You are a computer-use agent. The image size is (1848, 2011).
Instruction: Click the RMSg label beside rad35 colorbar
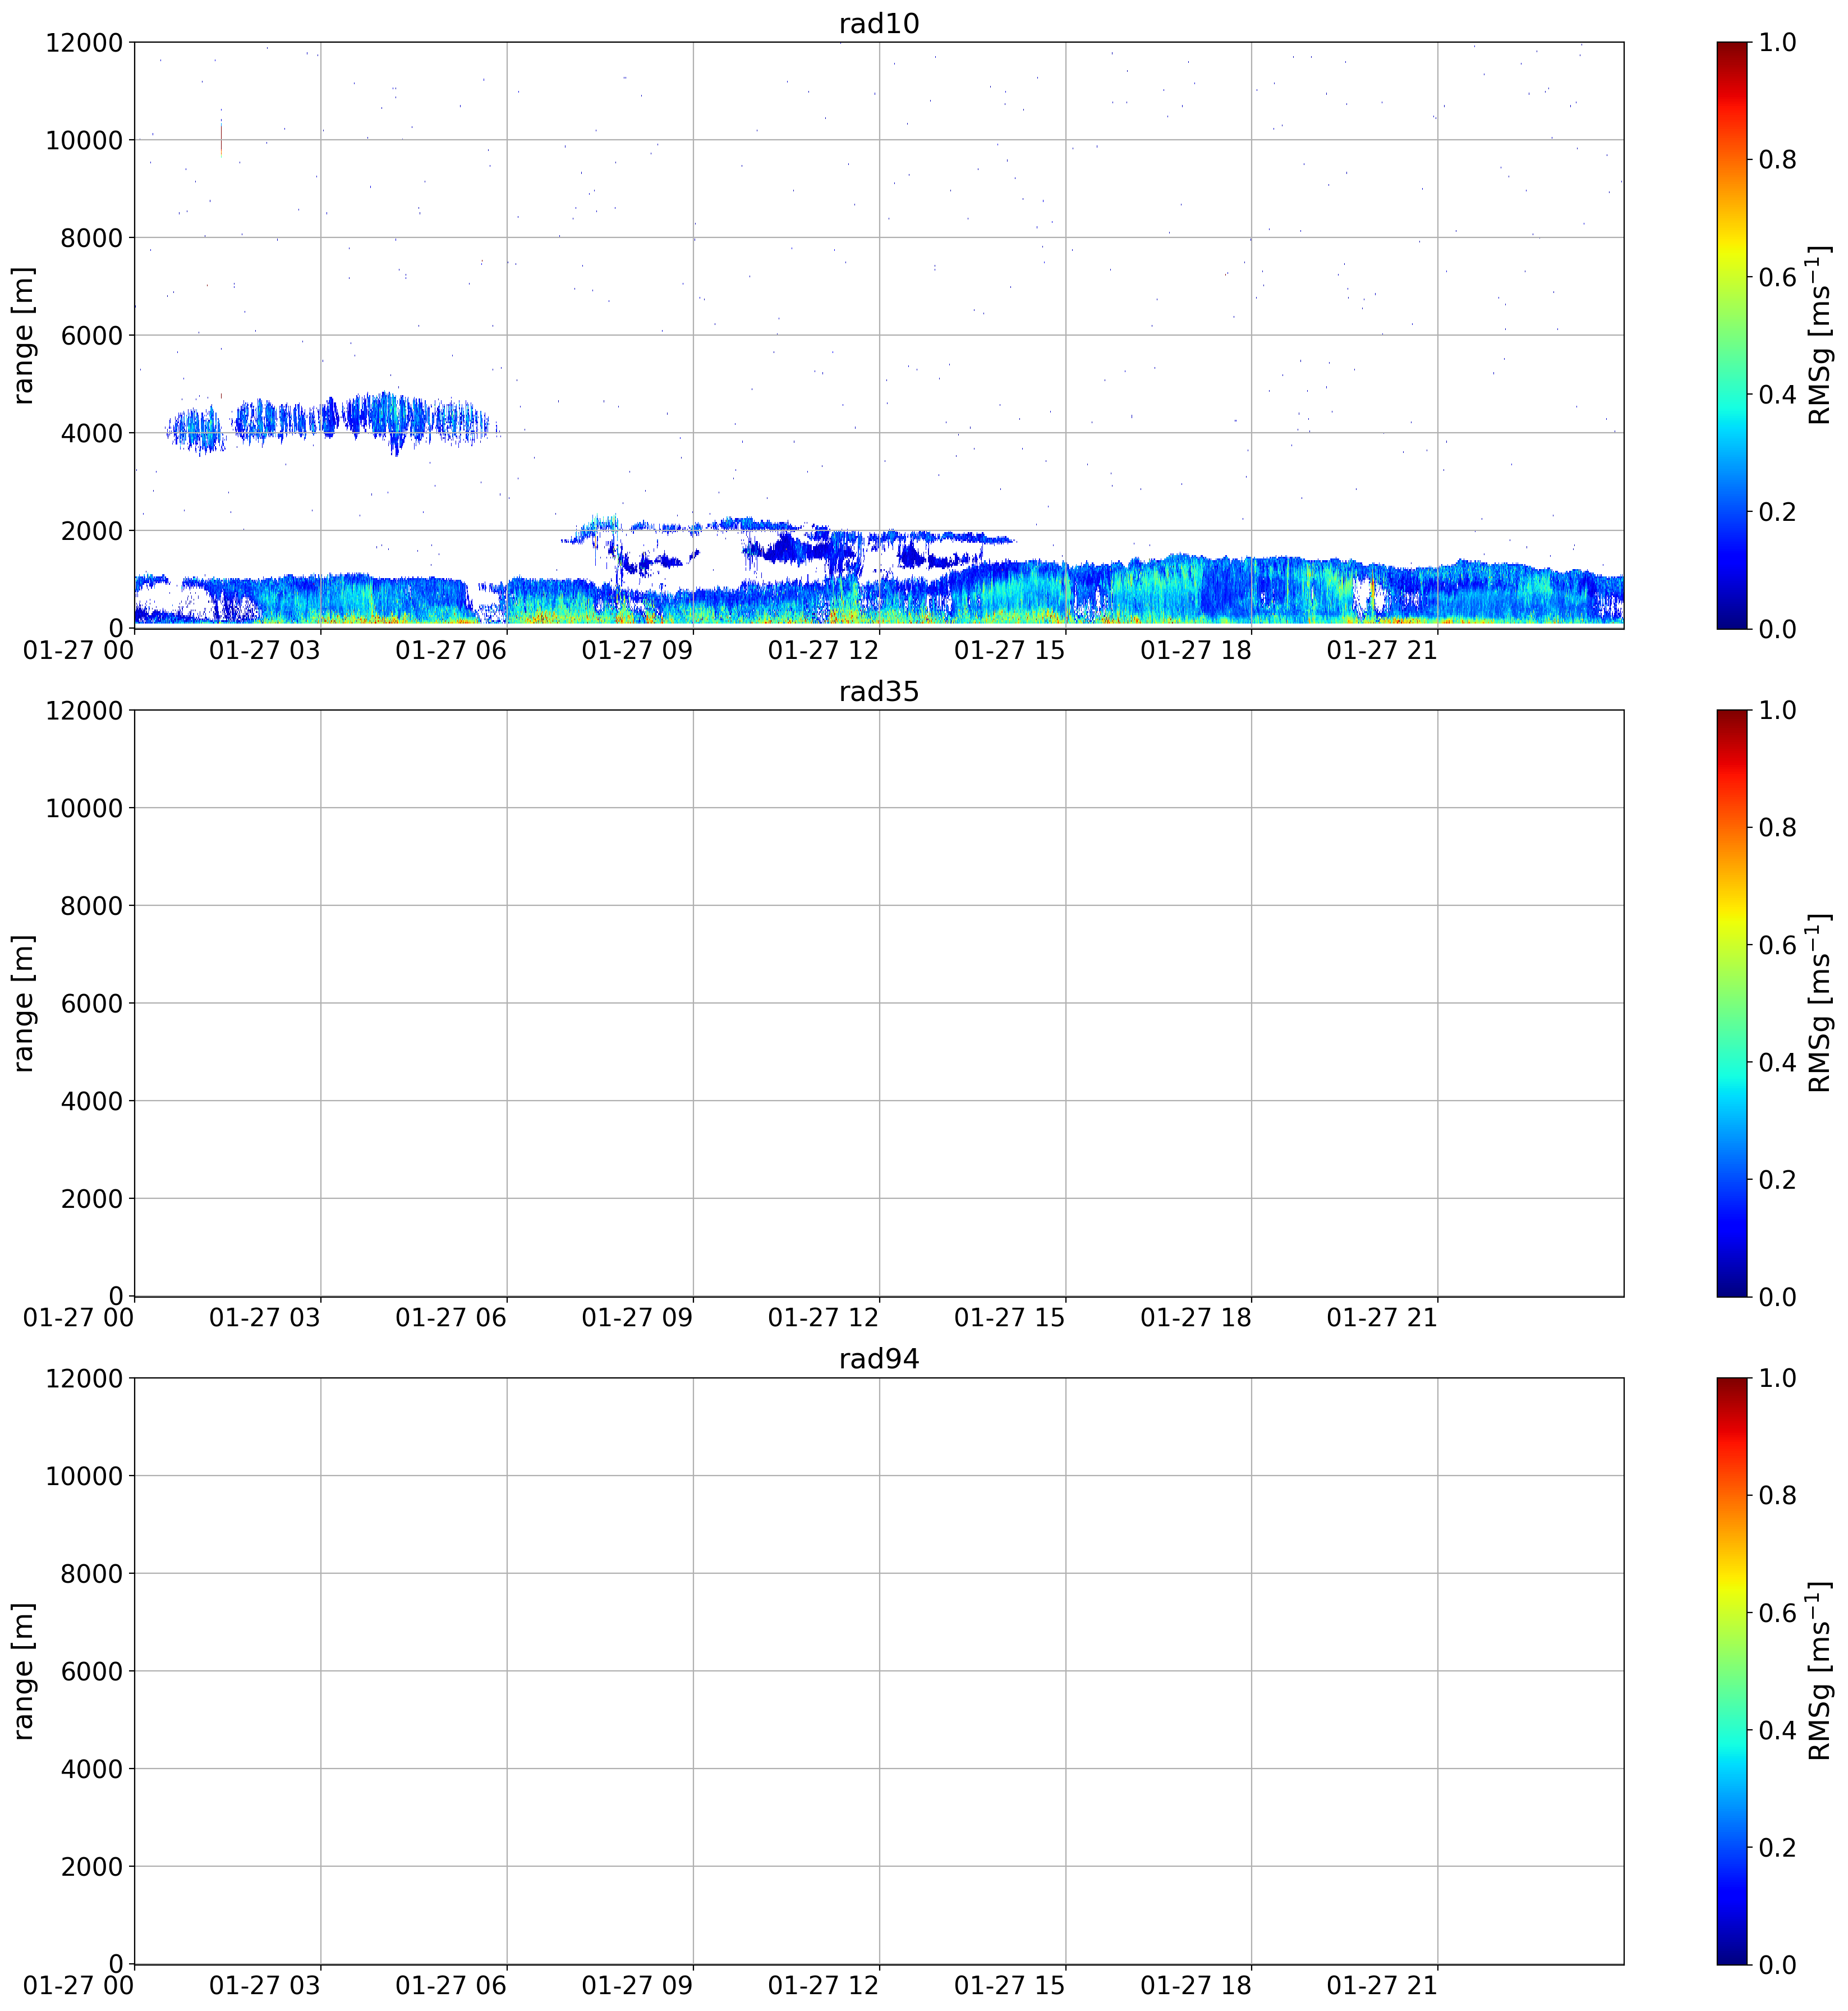1821,1002
